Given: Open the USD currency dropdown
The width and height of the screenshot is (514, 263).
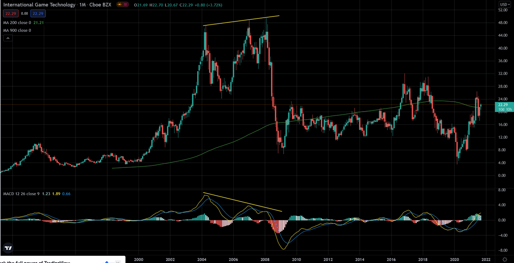Looking at the screenshot, I should pyautogui.click(x=505, y=4).
